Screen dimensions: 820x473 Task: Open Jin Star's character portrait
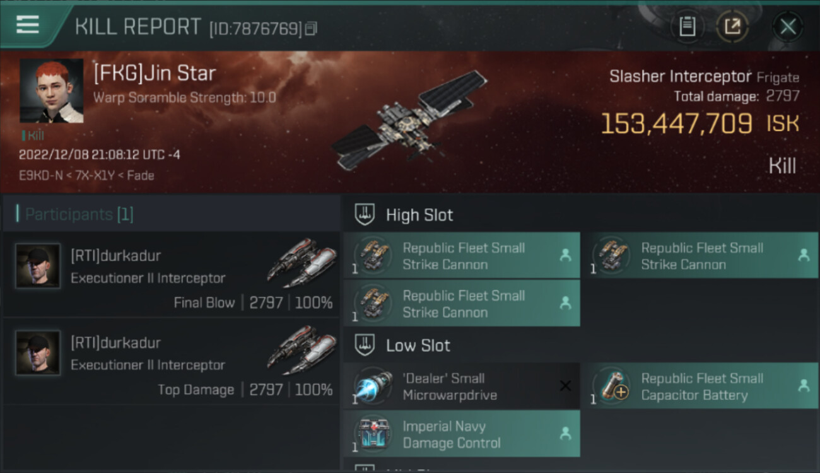pos(52,91)
